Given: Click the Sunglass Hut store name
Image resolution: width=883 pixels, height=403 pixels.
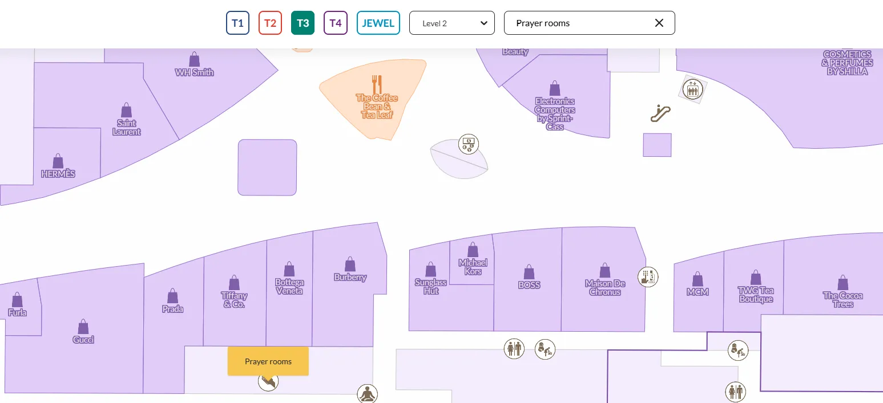Looking at the screenshot, I should (x=431, y=287).
